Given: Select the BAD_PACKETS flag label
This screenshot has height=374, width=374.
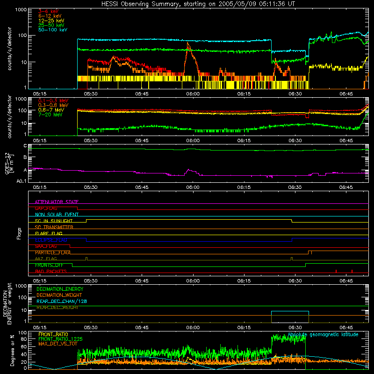Looking at the screenshot, I should pyautogui.click(x=51, y=271).
